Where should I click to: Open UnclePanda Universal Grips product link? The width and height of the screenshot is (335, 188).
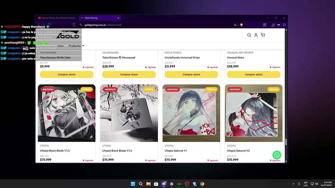pyautogui.click(x=182, y=57)
